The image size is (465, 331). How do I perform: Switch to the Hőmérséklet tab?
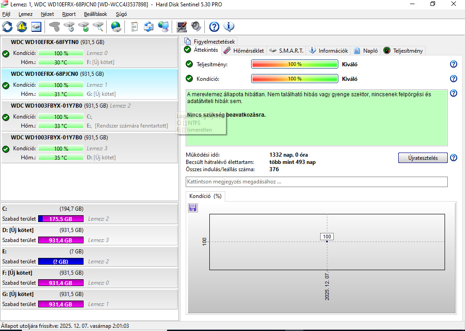click(244, 51)
